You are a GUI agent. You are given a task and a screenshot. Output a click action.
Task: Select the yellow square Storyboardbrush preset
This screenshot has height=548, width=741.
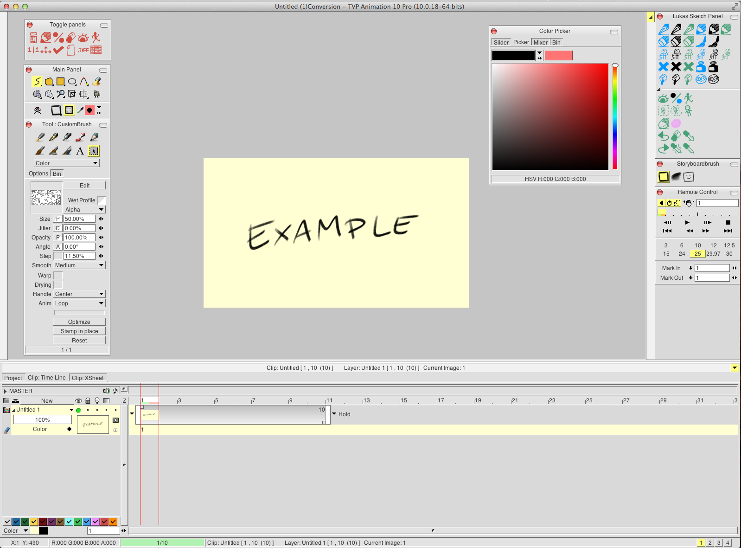pyautogui.click(x=664, y=177)
